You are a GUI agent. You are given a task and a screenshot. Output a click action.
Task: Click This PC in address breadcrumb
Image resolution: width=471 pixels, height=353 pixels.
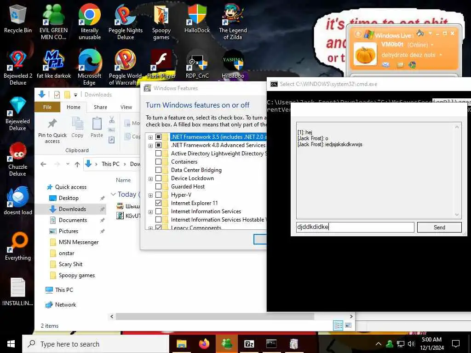[x=110, y=164]
